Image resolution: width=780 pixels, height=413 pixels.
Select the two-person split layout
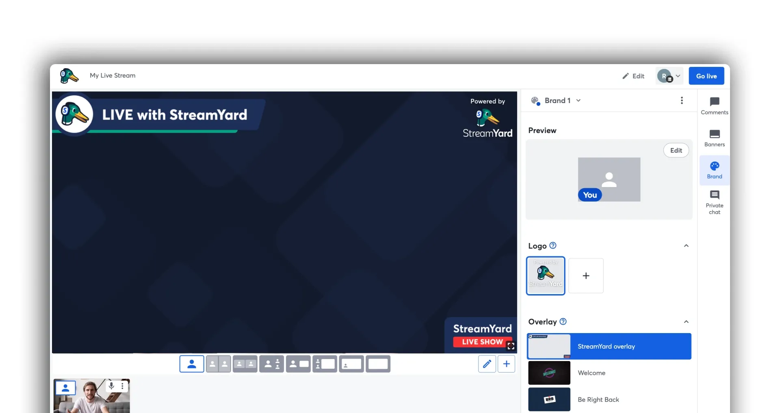tap(218, 364)
